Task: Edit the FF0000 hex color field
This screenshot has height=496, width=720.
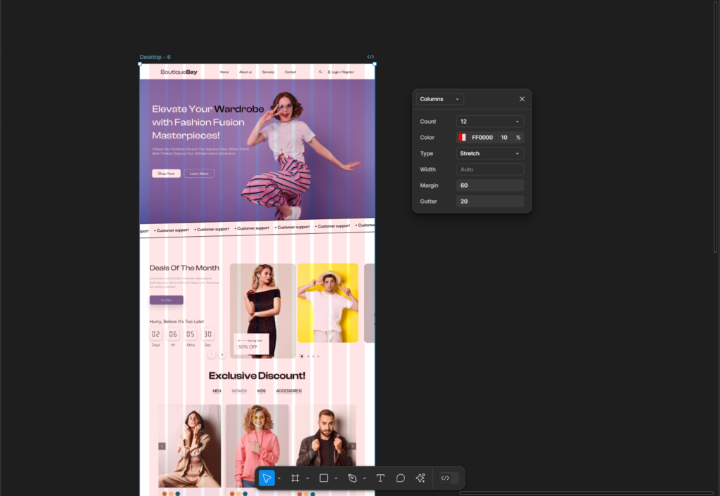Action: pos(482,138)
